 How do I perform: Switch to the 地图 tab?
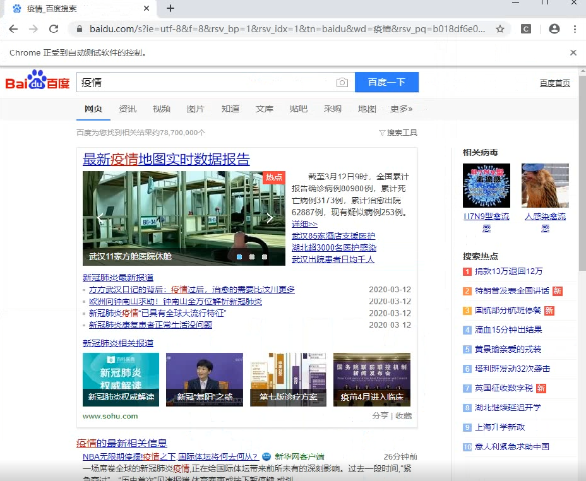click(x=367, y=109)
